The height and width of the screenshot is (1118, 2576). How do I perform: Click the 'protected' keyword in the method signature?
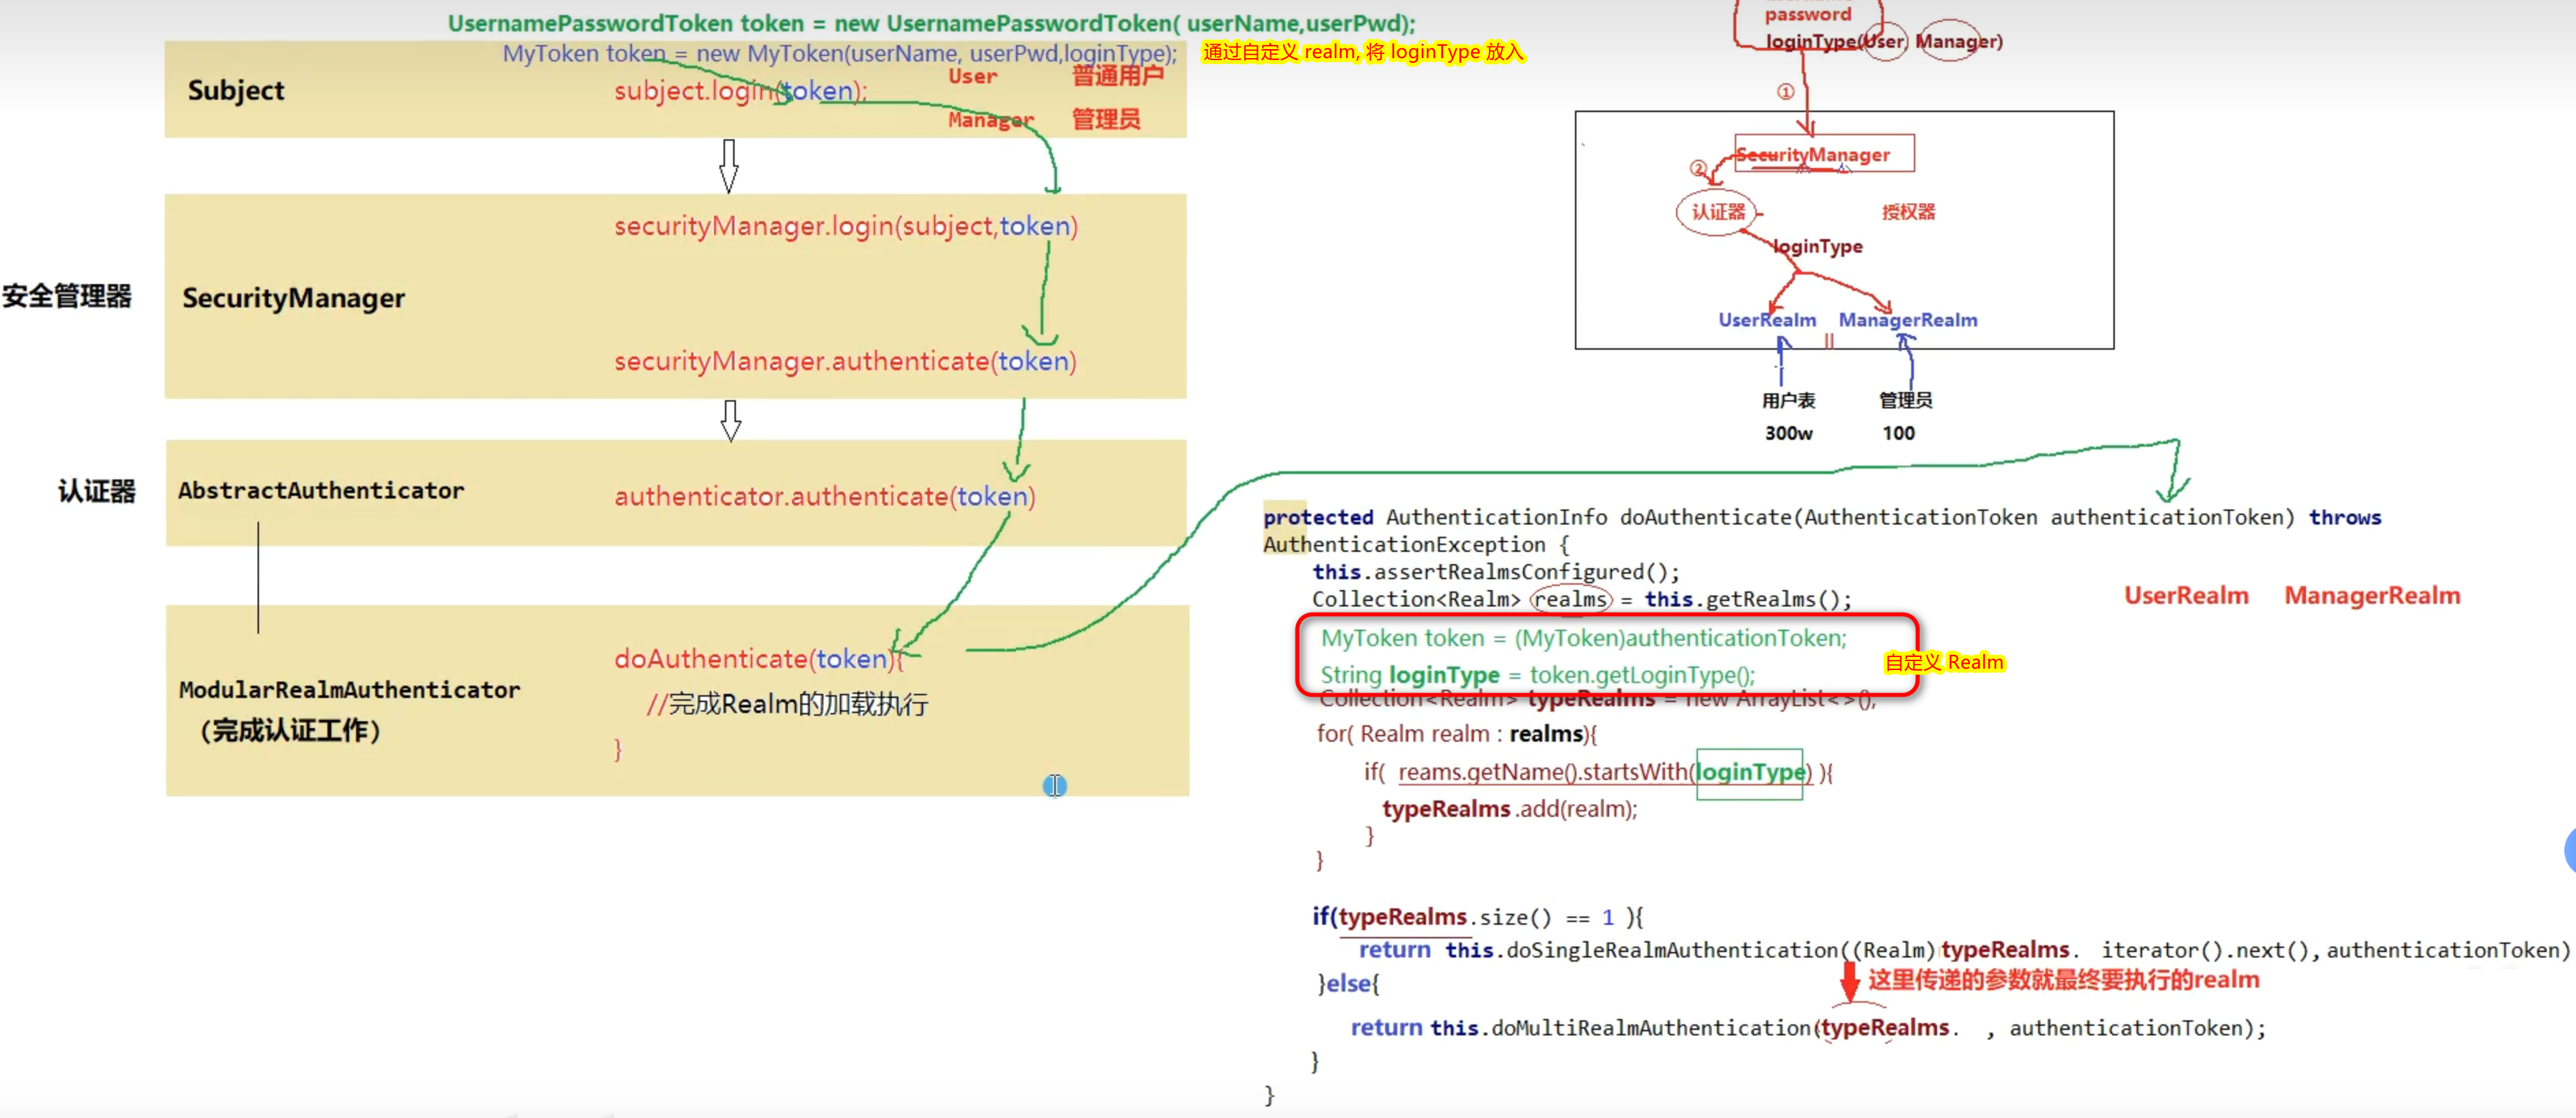point(1318,518)
